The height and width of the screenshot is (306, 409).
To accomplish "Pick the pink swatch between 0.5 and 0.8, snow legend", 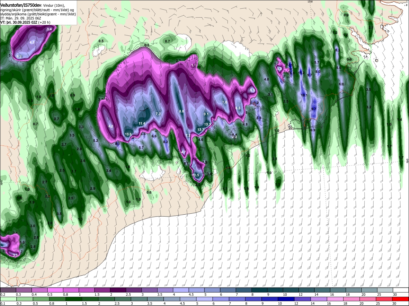I will pos(55,290).
